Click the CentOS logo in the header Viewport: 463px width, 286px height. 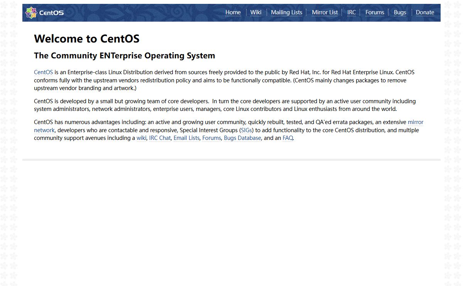pos(44,13)
